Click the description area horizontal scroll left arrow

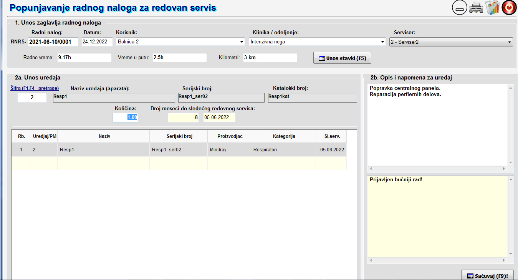coord(371,169)
